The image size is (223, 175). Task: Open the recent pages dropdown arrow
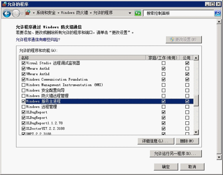pos(22,13)
